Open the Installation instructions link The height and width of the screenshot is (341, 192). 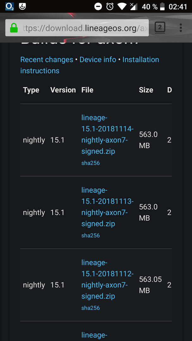click(x=90, y=65)
